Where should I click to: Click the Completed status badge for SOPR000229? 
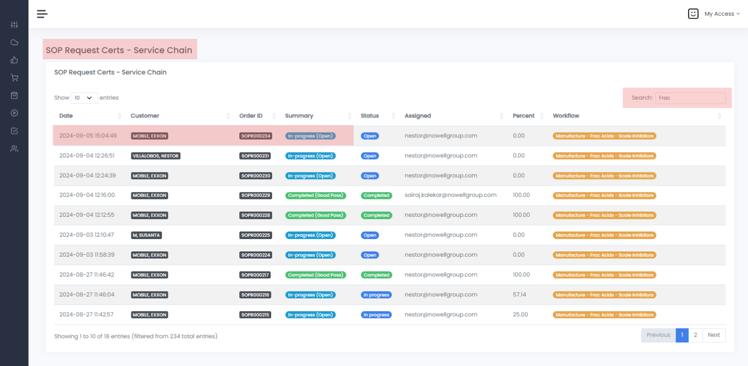(376, 196)
